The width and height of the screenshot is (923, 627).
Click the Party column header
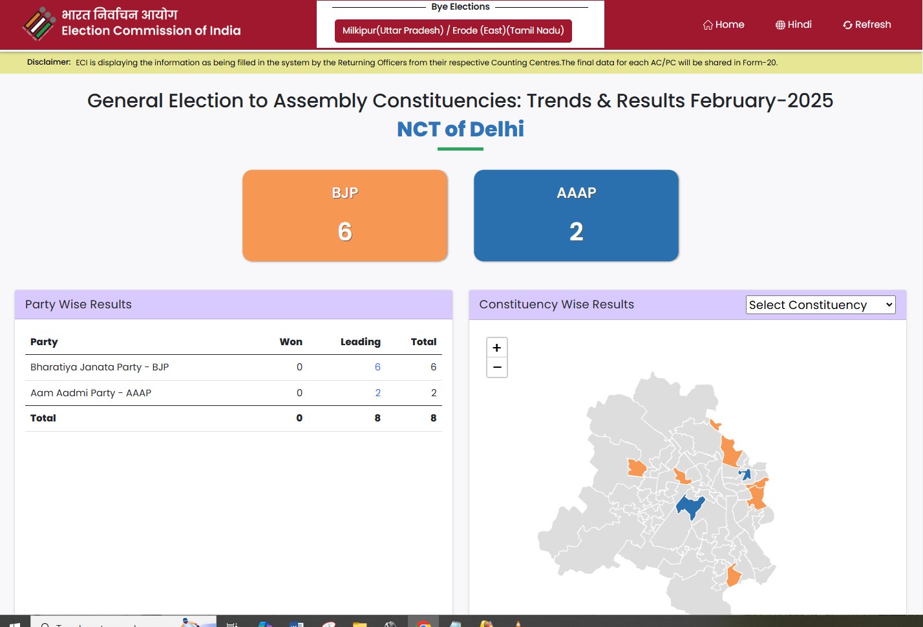44,342
